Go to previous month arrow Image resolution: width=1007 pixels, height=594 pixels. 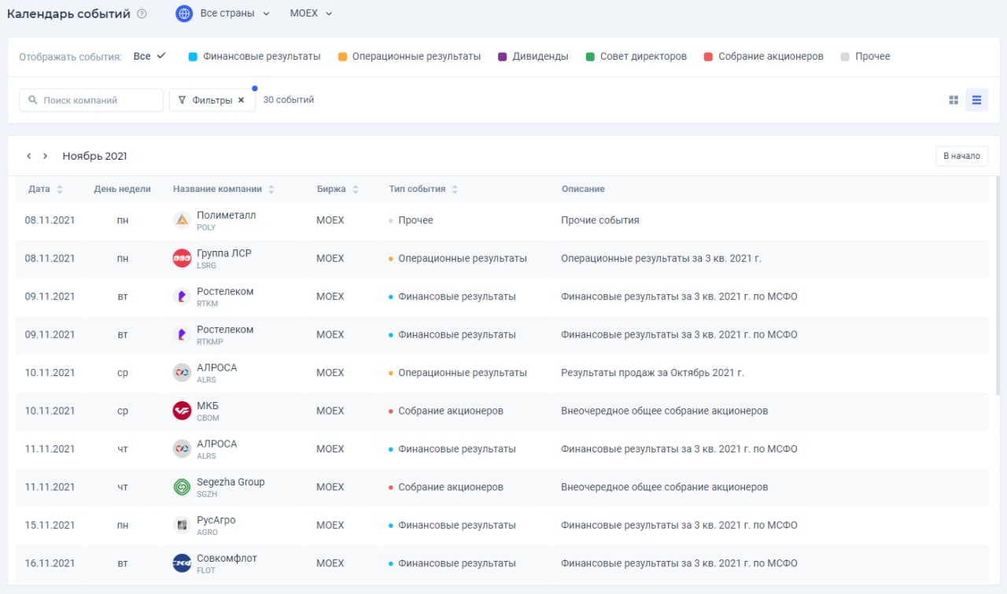click(x=29, y=156)
